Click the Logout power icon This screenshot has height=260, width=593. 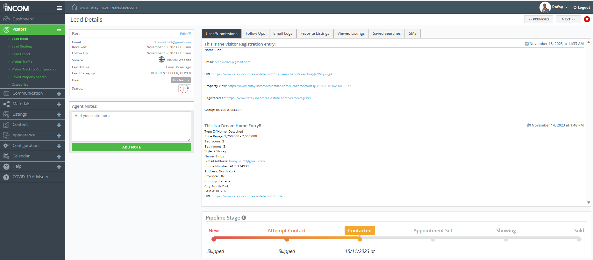tap(575, 7)
